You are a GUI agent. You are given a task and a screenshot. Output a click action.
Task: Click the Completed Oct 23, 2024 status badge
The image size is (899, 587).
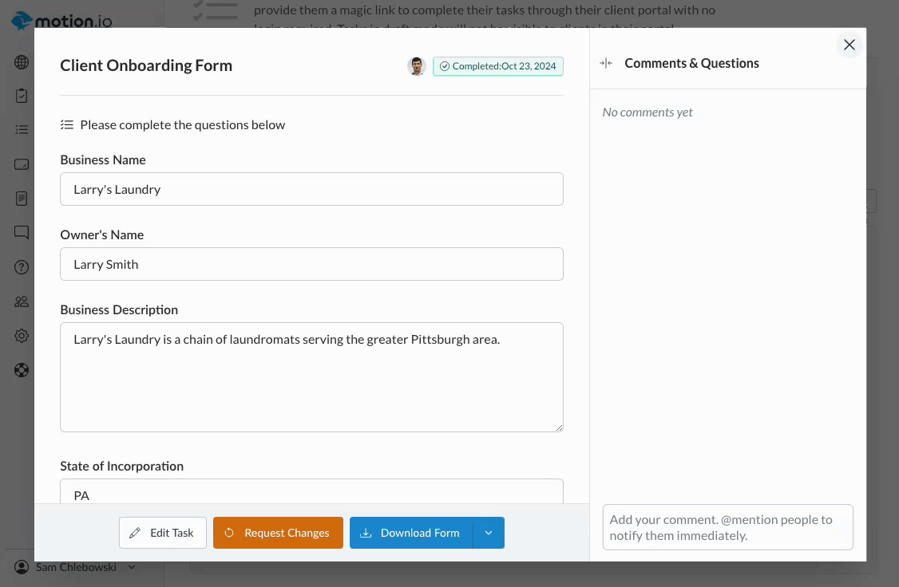(x=498, y=66)
